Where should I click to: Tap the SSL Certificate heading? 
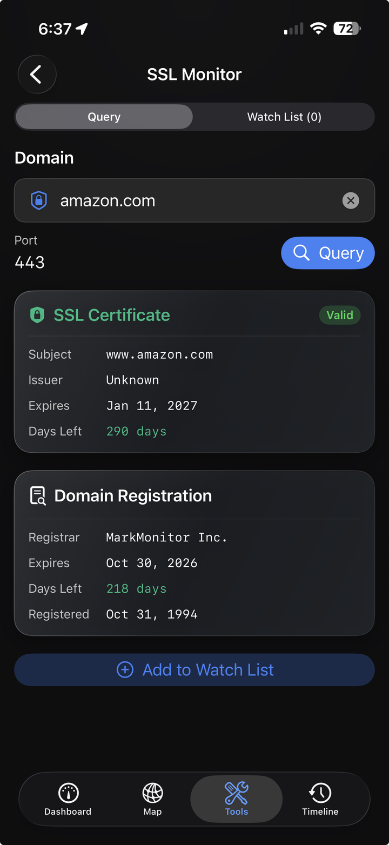pyautogui.click(x=112, y=315)
